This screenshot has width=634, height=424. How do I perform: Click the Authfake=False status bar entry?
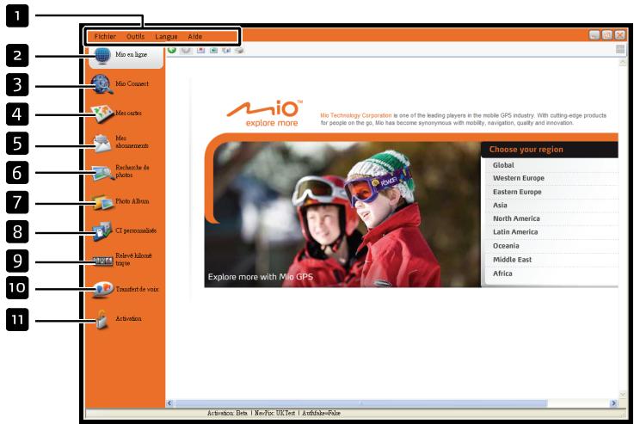coord(321,413)
